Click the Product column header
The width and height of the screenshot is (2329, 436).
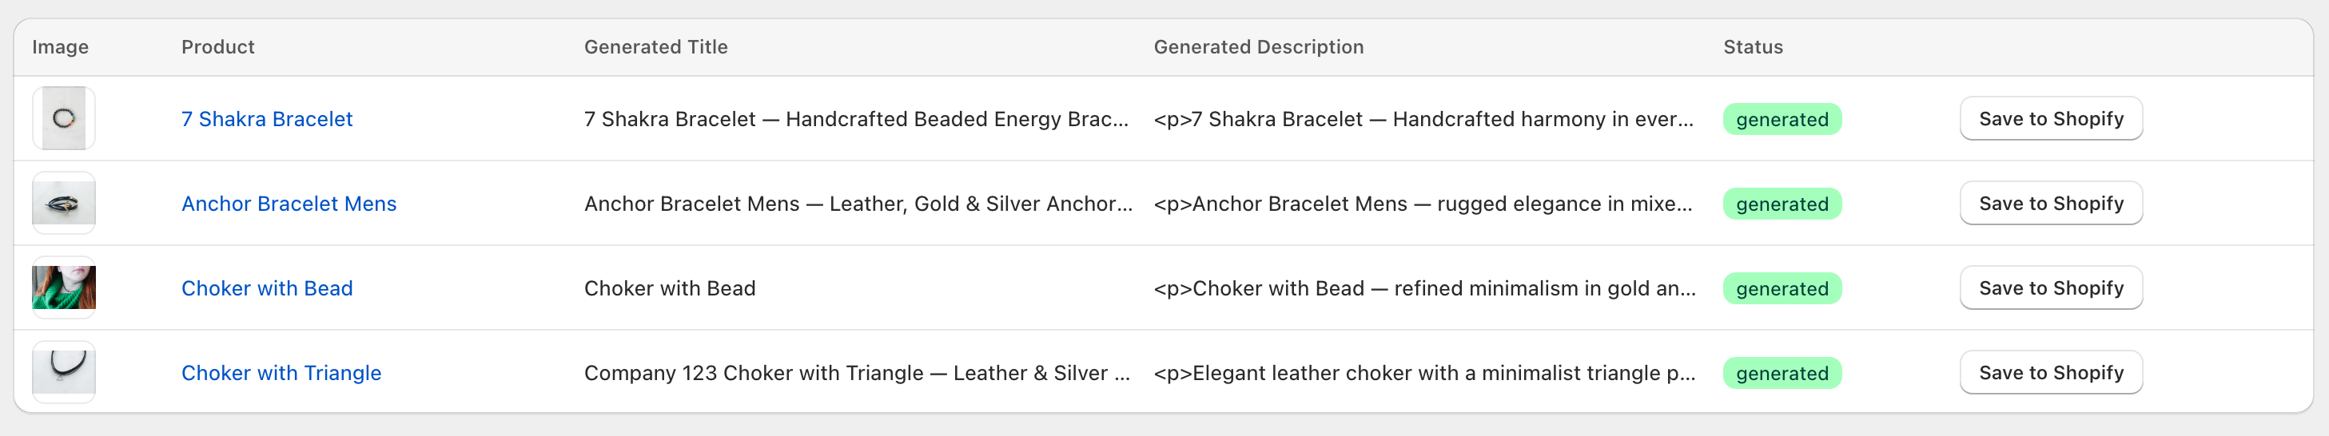tap(218, 47)
